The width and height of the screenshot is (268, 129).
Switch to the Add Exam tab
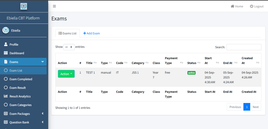tap(92, 33)
